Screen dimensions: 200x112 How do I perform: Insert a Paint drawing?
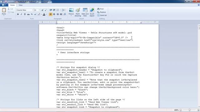(78, 12)
